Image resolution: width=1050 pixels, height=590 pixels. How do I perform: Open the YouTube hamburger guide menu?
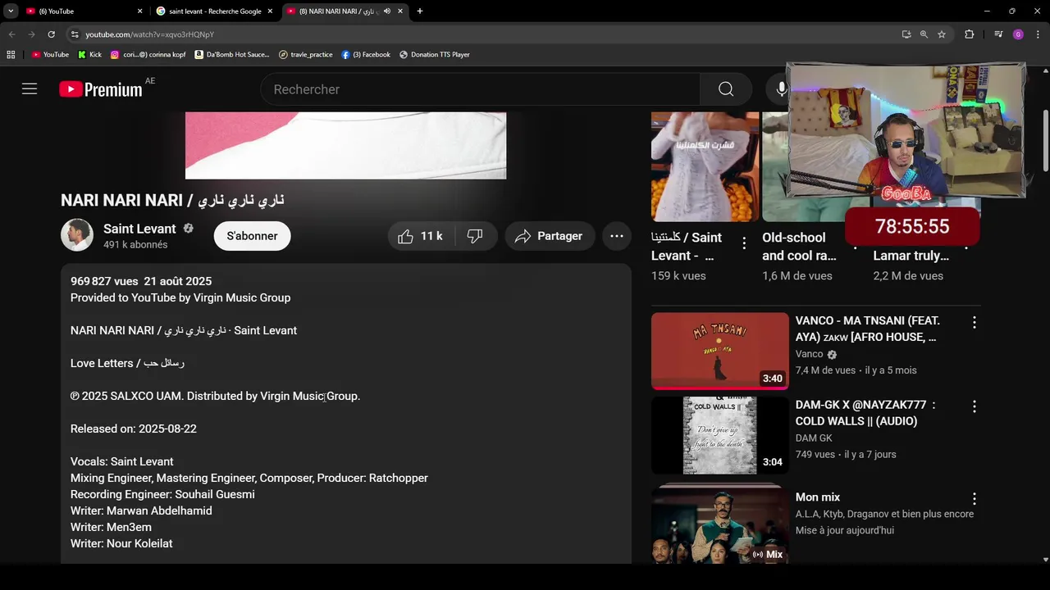[30, 89]
